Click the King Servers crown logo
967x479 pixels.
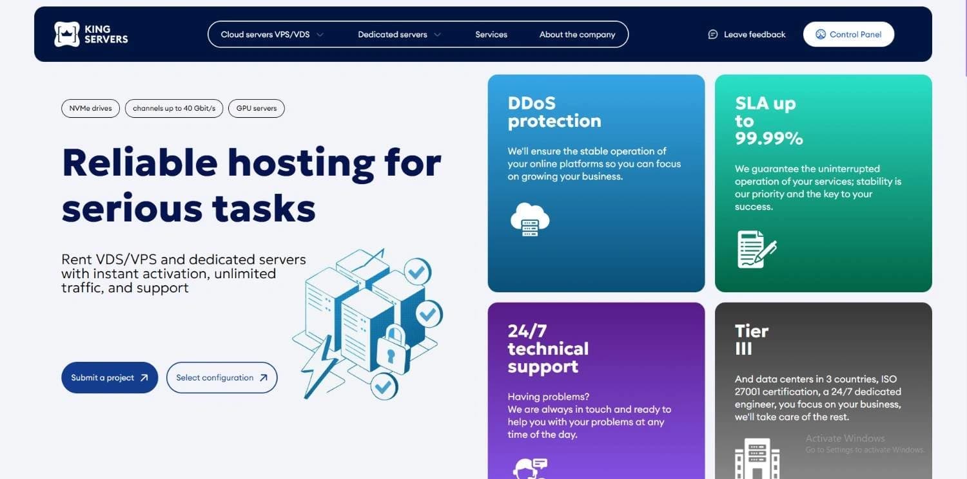click(67, 34)
